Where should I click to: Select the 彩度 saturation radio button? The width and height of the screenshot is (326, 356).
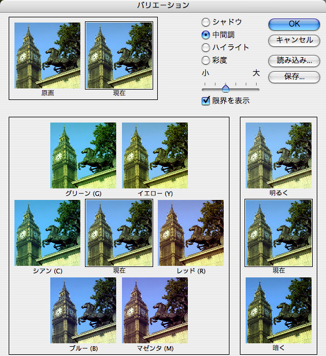point(206,60)
